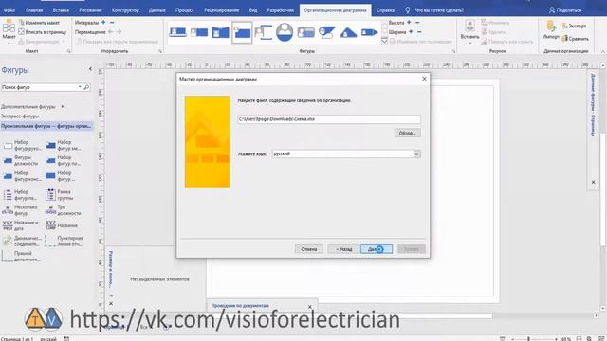The height and width of the screenshot is (341, 607).
Task: Decrease shape width with Ширина minus
Action: pyautogui.click(x=419, y=31)
